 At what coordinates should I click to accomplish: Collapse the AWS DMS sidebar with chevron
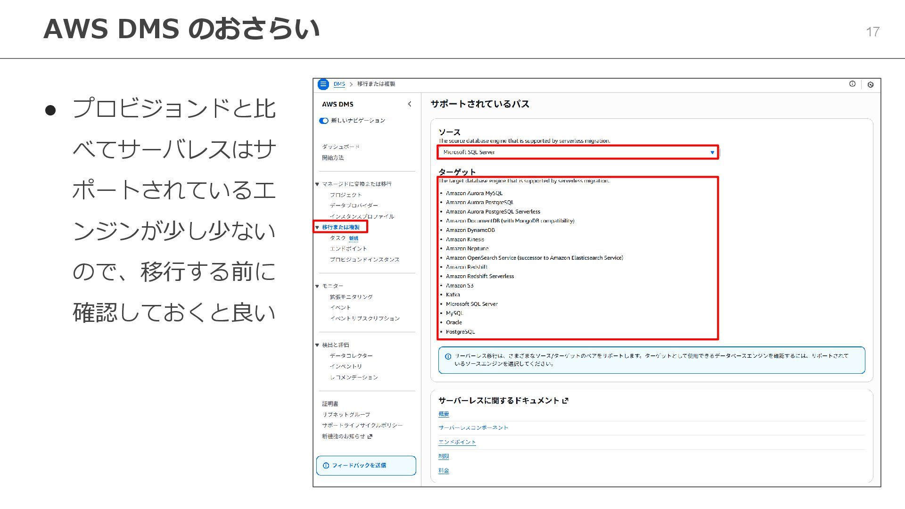click(410, 104)
